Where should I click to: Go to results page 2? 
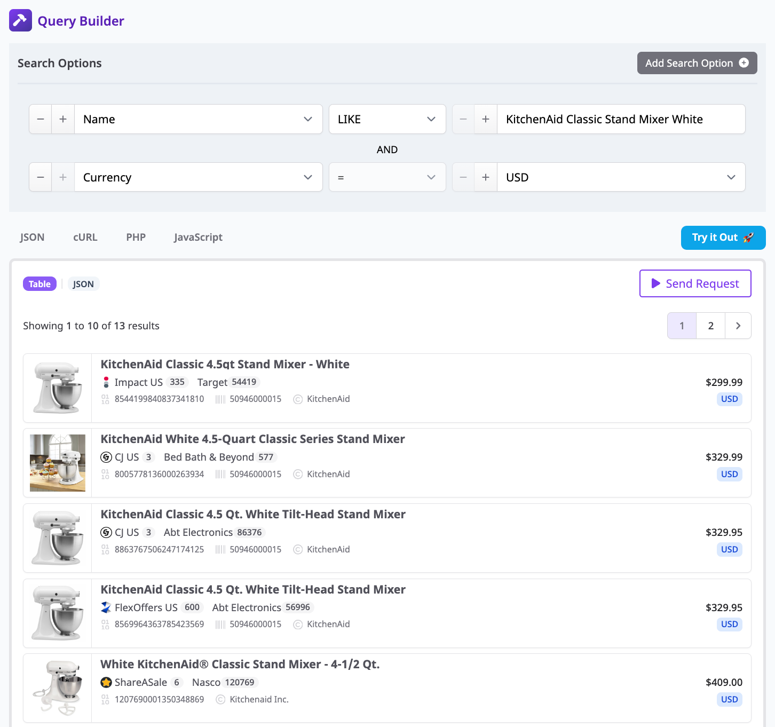711,326
